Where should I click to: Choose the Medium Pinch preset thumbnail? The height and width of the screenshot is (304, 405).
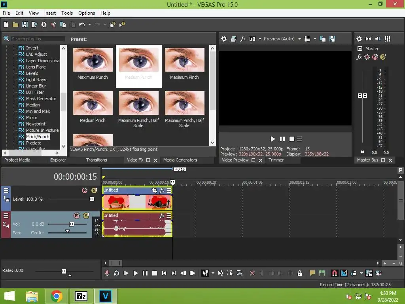[93, 103]
